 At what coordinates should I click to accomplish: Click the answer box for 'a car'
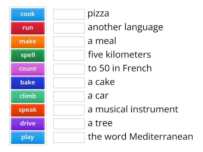pyautogui.click(x=69, y=97)
